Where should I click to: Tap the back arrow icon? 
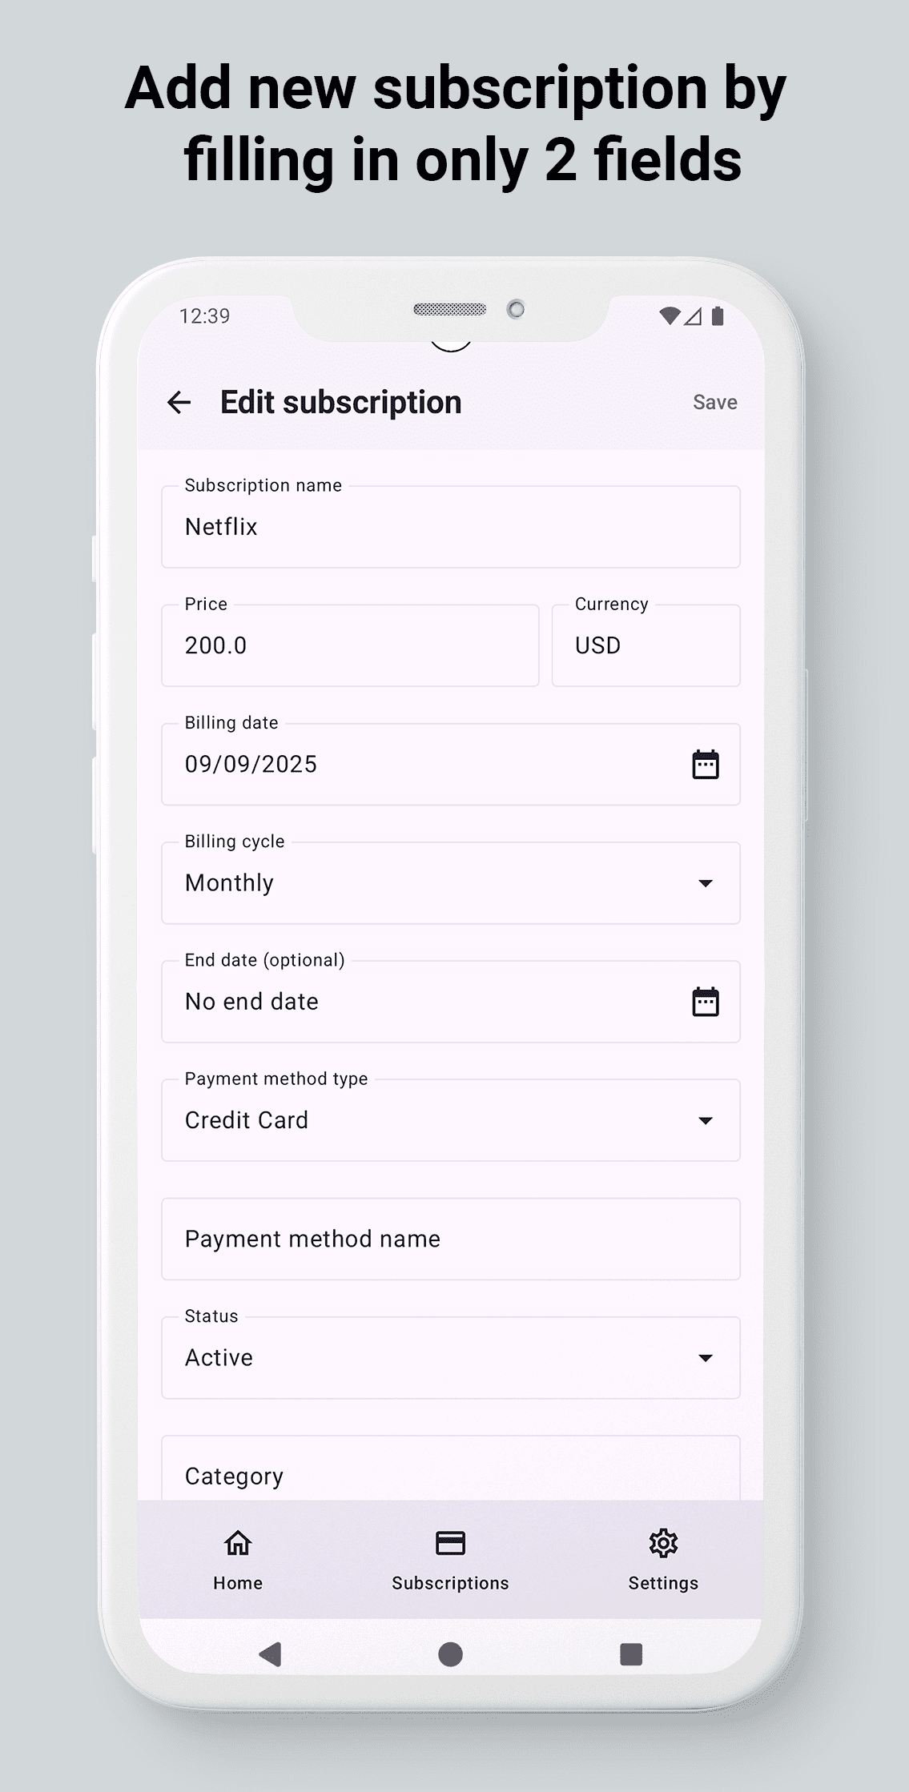point(179,402)
